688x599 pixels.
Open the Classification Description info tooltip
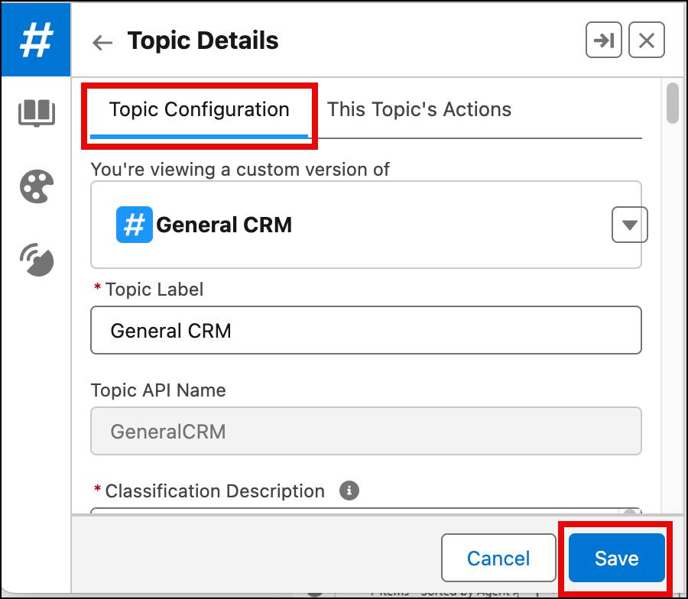click(349, 491)
